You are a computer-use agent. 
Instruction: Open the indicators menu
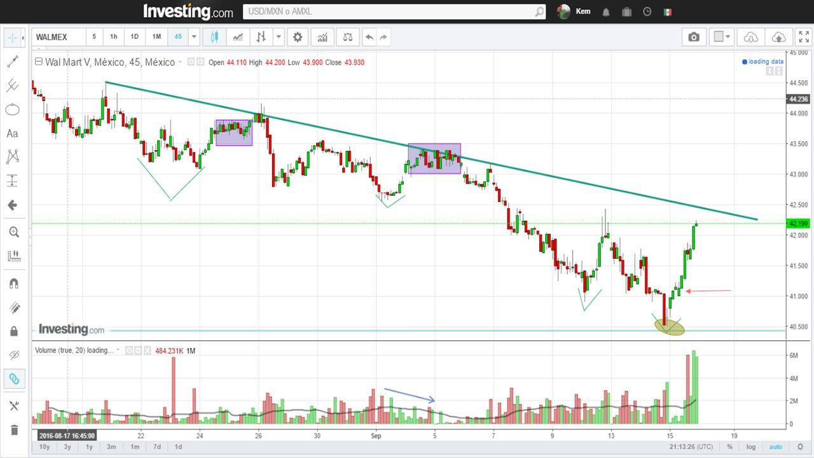(x=322, y=37)
